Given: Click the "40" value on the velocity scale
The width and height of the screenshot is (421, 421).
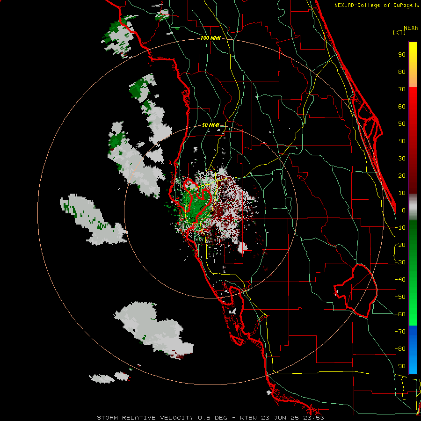Looking at the screenshot, I should pyautogui.click(x=402, y=141).
